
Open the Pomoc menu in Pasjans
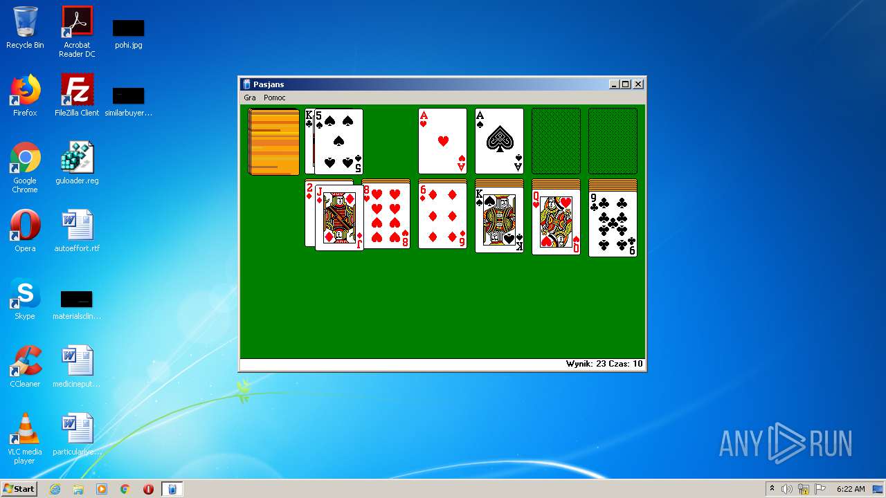[x=274, y=98]
